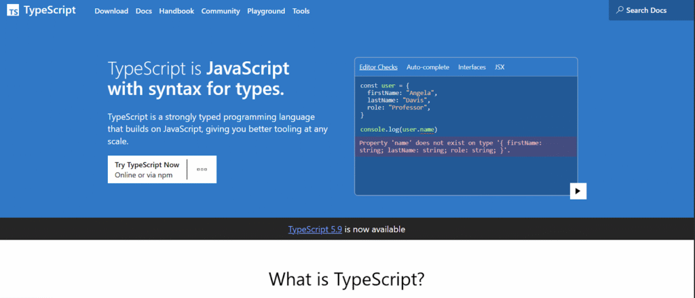Click the magnifying glass search icon
The height and width of the screenshot is (298, 695).
[620, 10]
